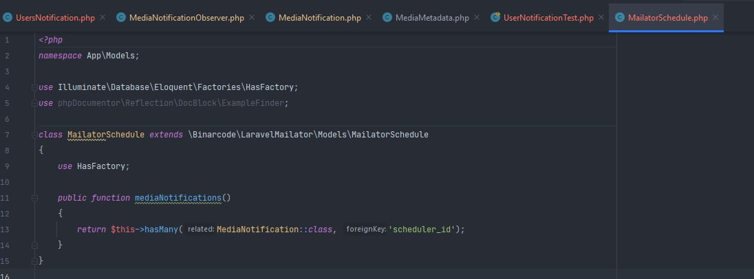Click the HasFactory trait on line 9
Screen dimensions: 754x279
pos(101,166)
